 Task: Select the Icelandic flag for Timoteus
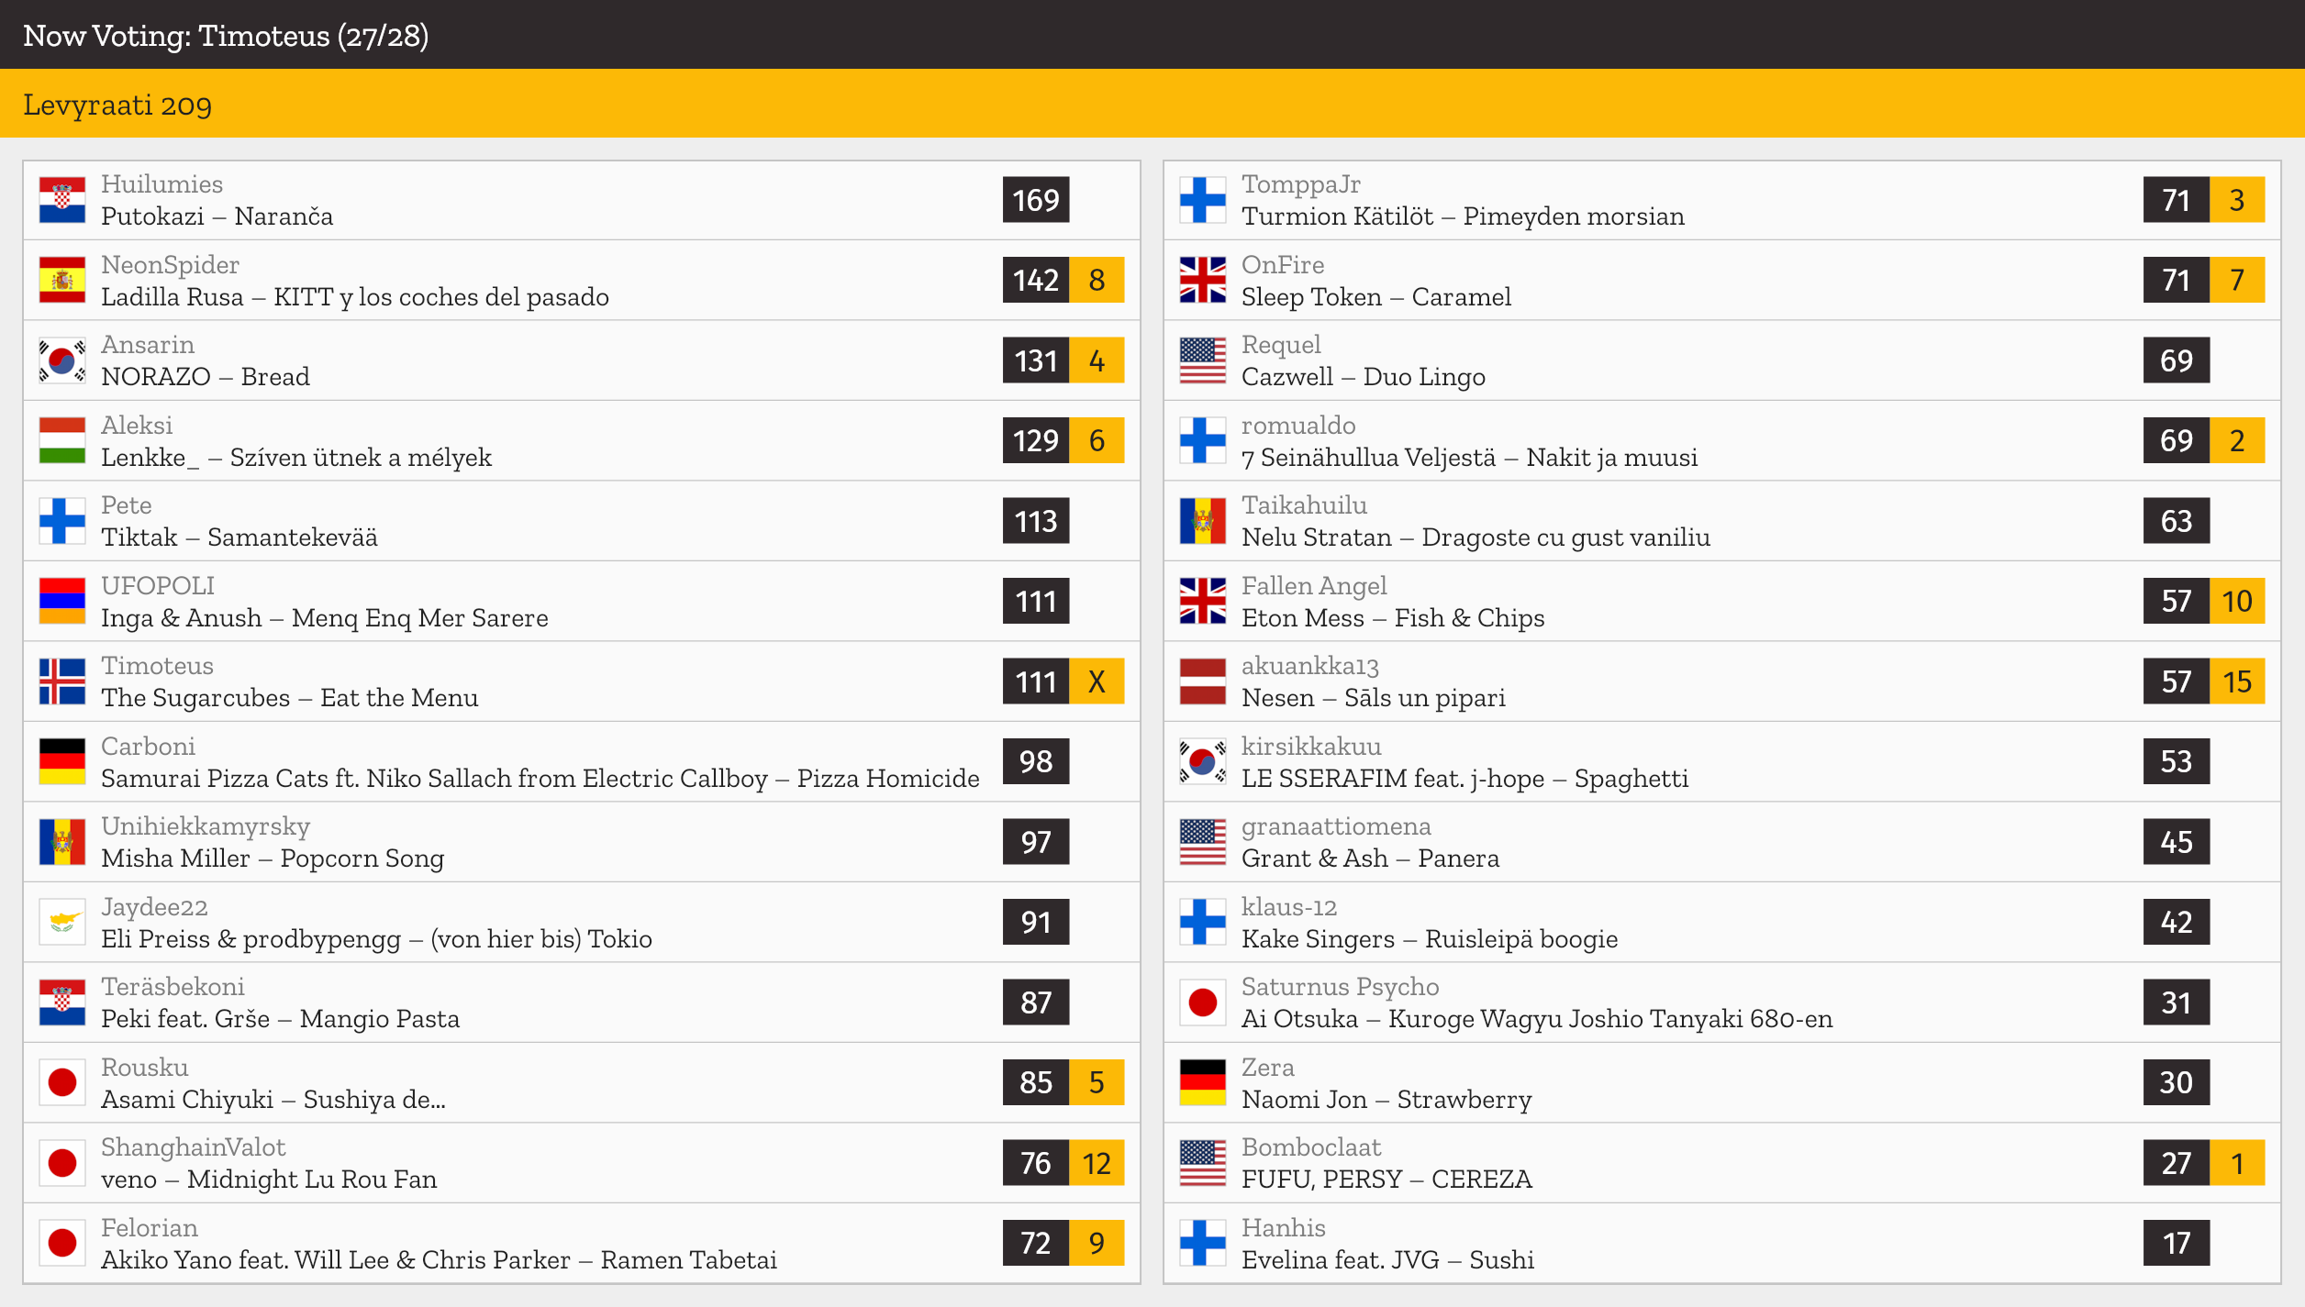(x=62, y=681)
